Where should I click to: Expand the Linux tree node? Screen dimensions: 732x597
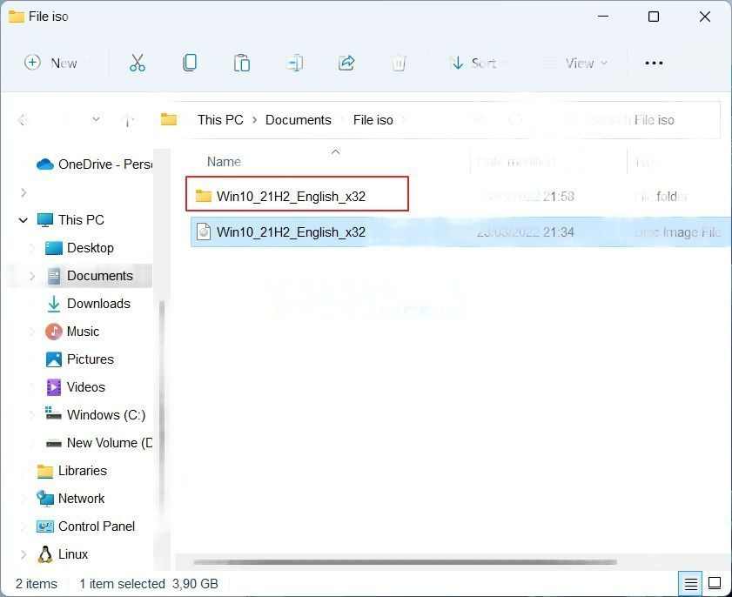point(24,554)
